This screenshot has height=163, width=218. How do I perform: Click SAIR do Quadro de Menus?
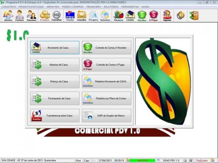pos(106,116)
